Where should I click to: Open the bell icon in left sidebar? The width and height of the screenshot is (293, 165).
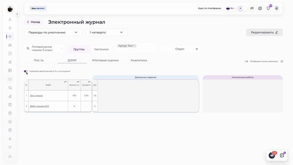pos(10,138)
